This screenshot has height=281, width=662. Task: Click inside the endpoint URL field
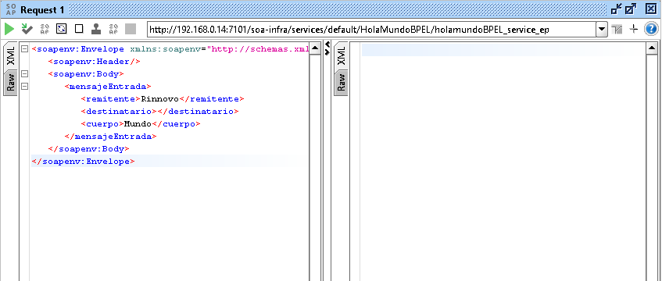point(371,30)
